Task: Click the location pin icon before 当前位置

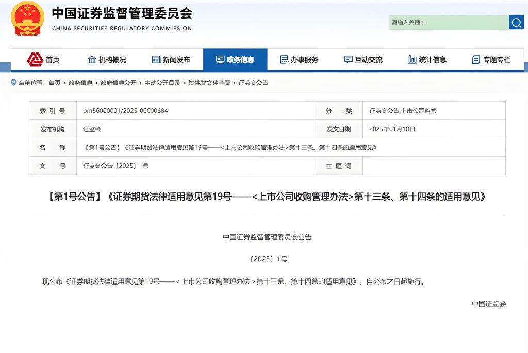Action: pos(13,82)
